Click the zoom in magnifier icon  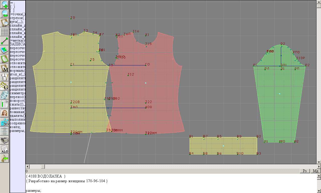point(5,5)
